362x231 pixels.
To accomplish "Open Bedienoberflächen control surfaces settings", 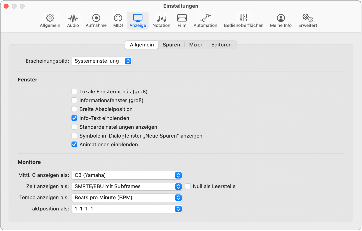I will 244,21.
